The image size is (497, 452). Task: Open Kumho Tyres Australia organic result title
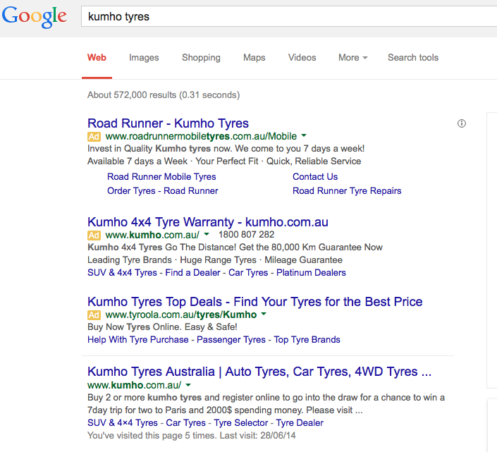pyautogui.click(x=259, y=372)
